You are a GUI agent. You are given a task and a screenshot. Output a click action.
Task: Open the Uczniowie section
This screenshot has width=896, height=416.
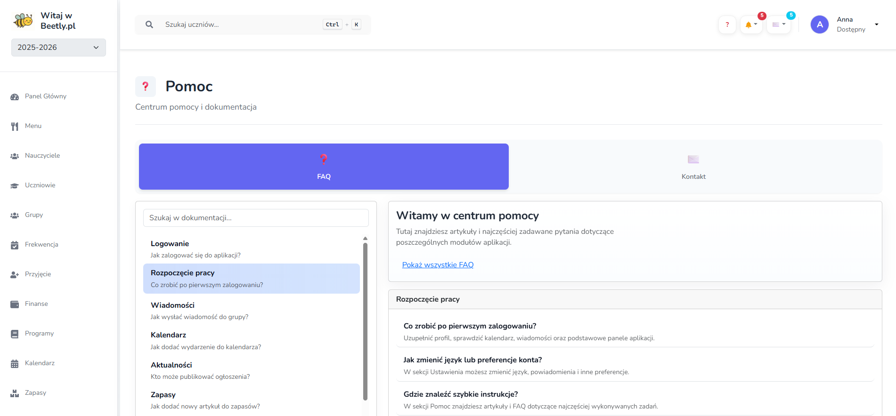(40, 185)
